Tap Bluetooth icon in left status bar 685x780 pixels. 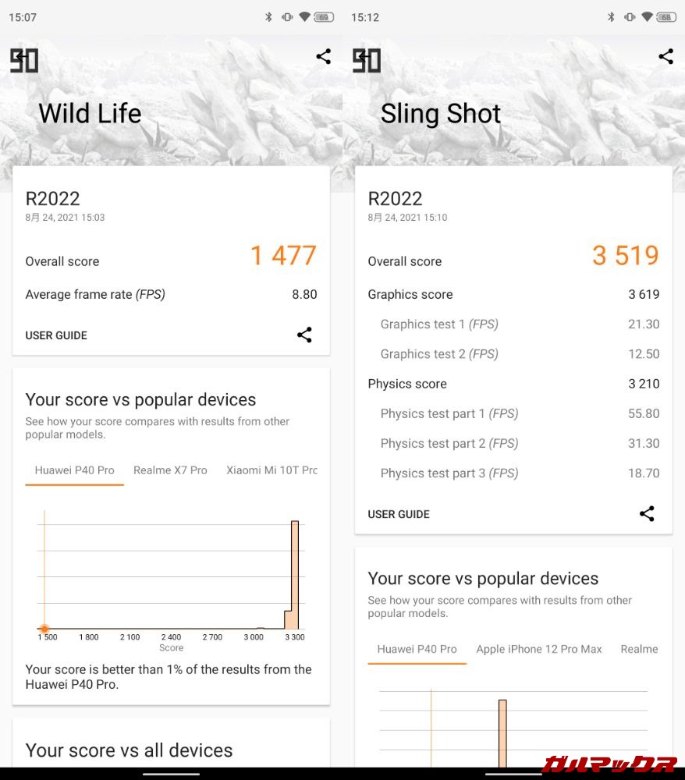269,17
